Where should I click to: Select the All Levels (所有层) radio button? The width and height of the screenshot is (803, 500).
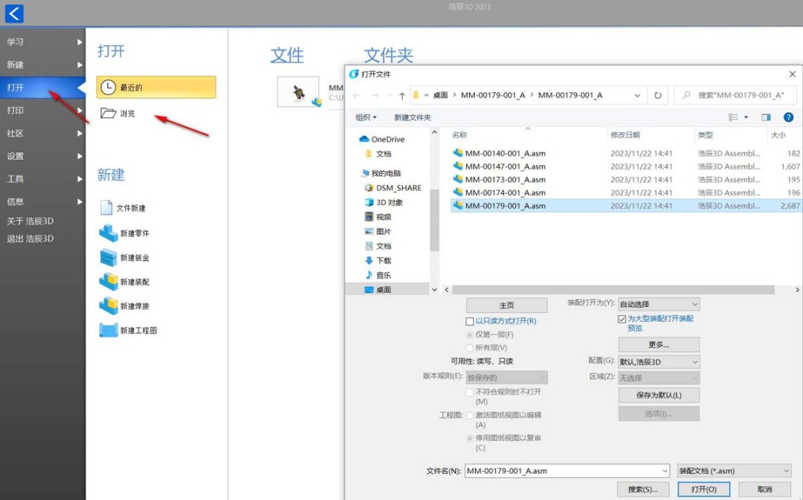(x=470, y=348)
